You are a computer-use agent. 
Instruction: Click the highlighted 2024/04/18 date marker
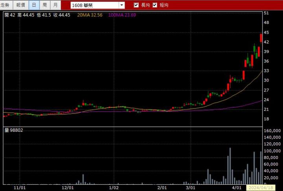pos(260,188)
